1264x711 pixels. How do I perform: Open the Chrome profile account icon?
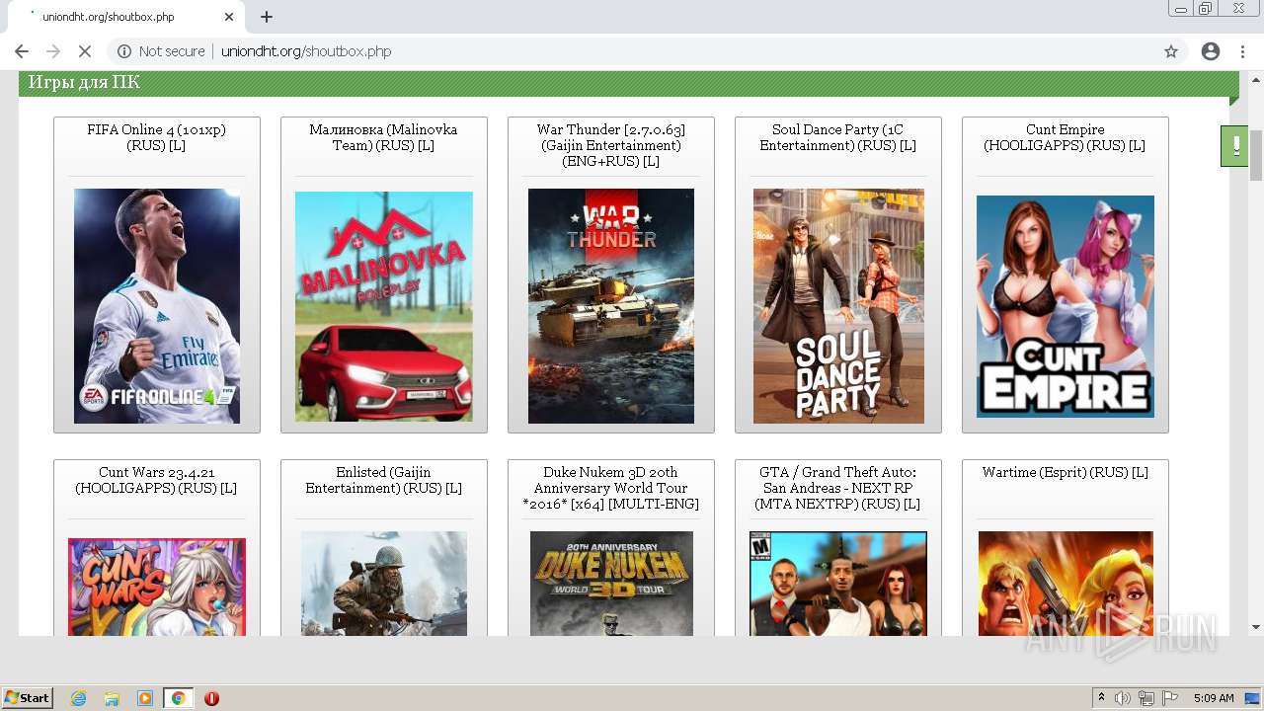[1211, 51]
